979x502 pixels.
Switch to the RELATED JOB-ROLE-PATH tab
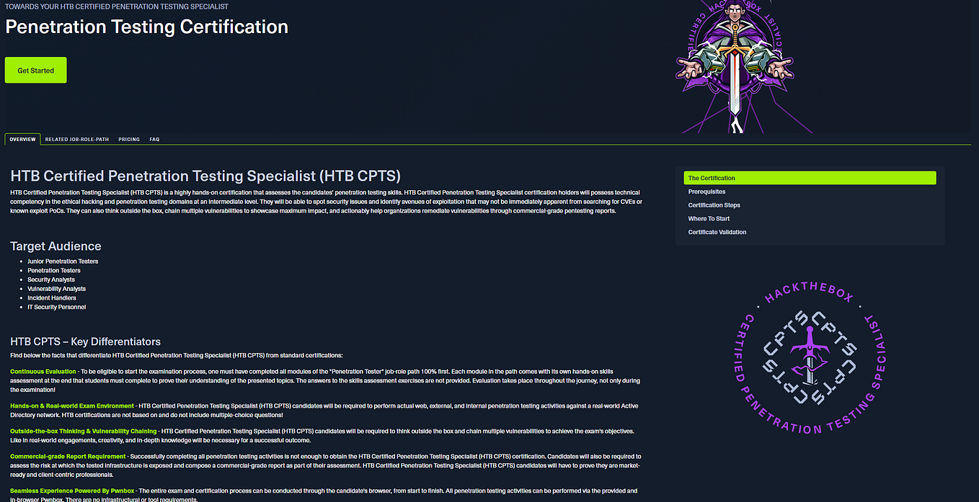pos(76,139)
